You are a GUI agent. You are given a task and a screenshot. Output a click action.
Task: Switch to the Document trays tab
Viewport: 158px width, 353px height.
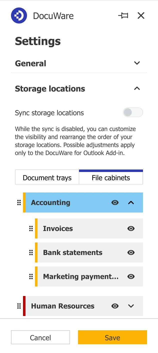(47, 177)
